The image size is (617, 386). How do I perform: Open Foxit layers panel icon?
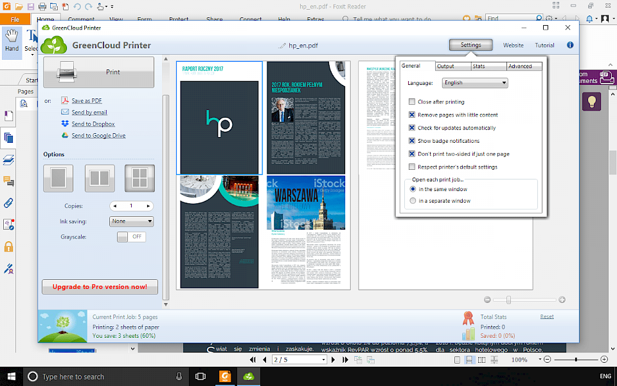[8, 160]
